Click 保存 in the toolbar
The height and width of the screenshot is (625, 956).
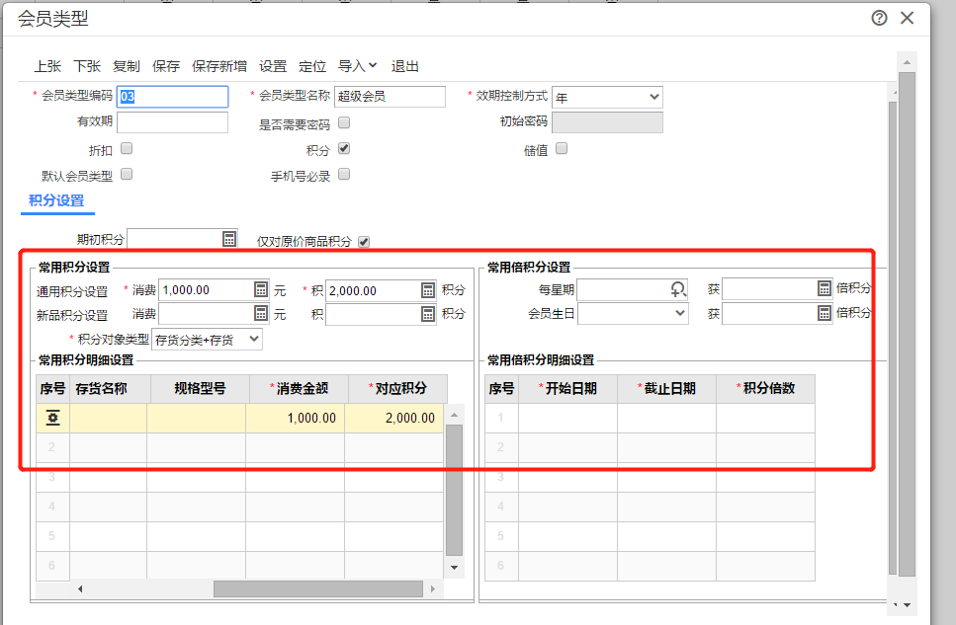(166, 66)
